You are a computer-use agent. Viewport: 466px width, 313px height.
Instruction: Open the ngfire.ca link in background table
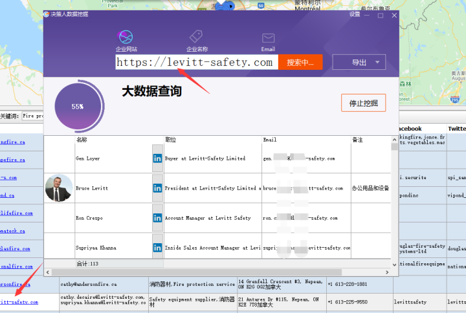(x=12, y=142)
